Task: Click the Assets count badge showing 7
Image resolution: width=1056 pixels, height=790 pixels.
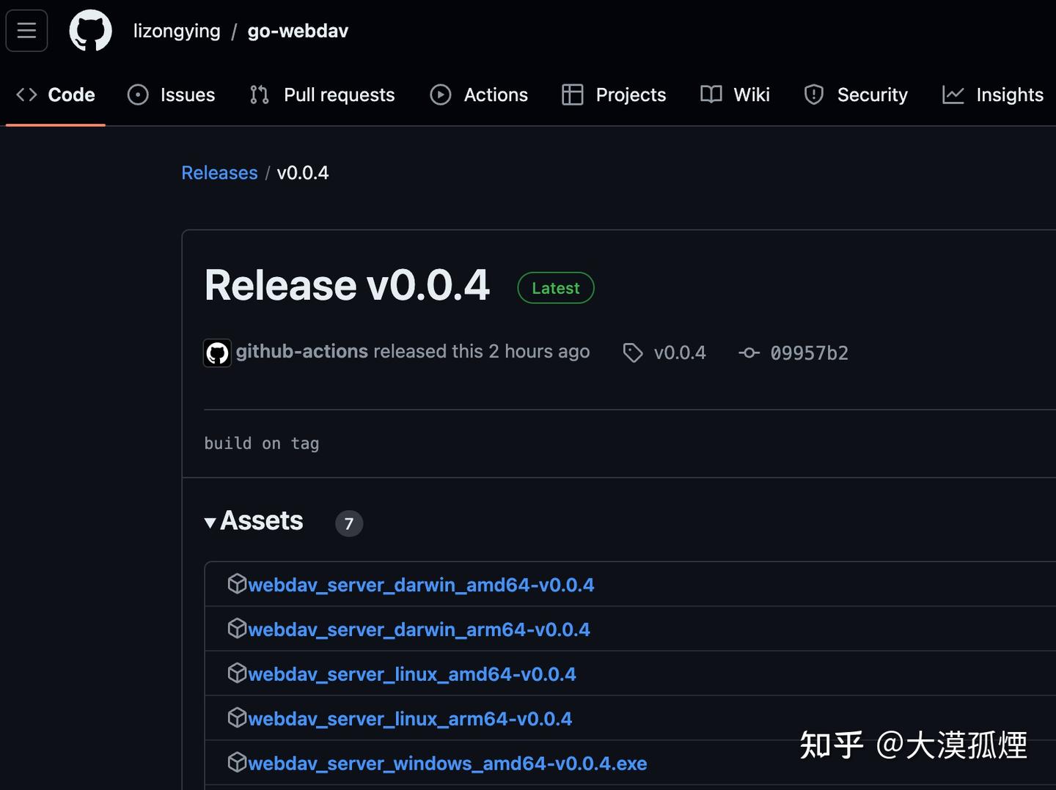Action: (x=349, y=523)
